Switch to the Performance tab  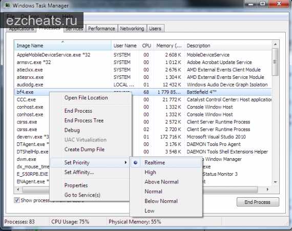click(x=101, y=29)
